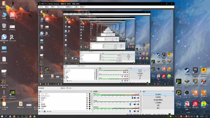This screenshot has width=210, height=118.
Task: Open Dying Light desktop shortcut
Action: tap(12, 38)
